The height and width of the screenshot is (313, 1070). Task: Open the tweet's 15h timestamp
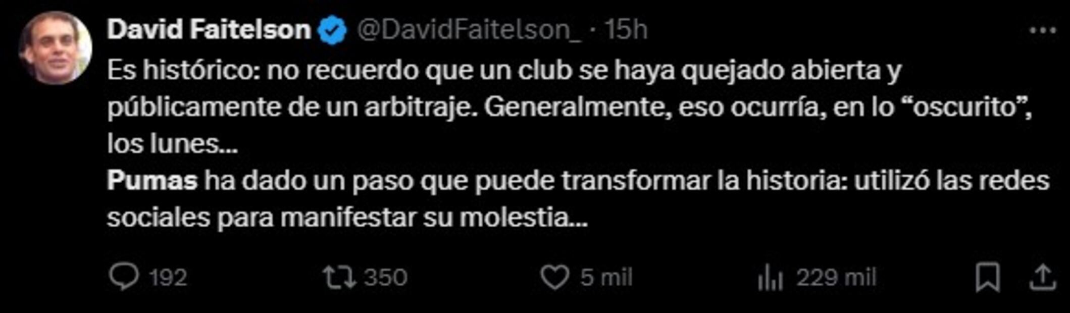[x=626, y=30]
